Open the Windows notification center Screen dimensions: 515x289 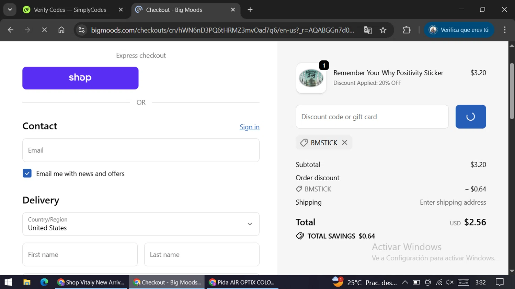(500, 282)
